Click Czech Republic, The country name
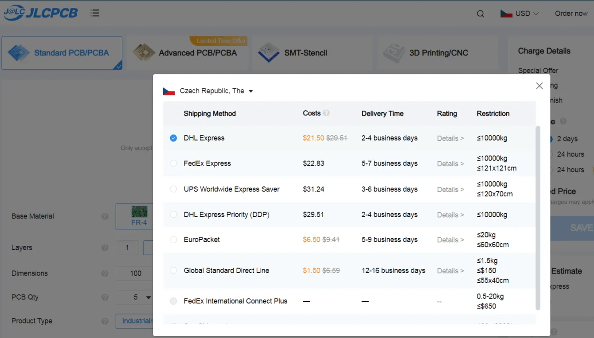This screenshot has height=338, width=594. pos(212,91)
